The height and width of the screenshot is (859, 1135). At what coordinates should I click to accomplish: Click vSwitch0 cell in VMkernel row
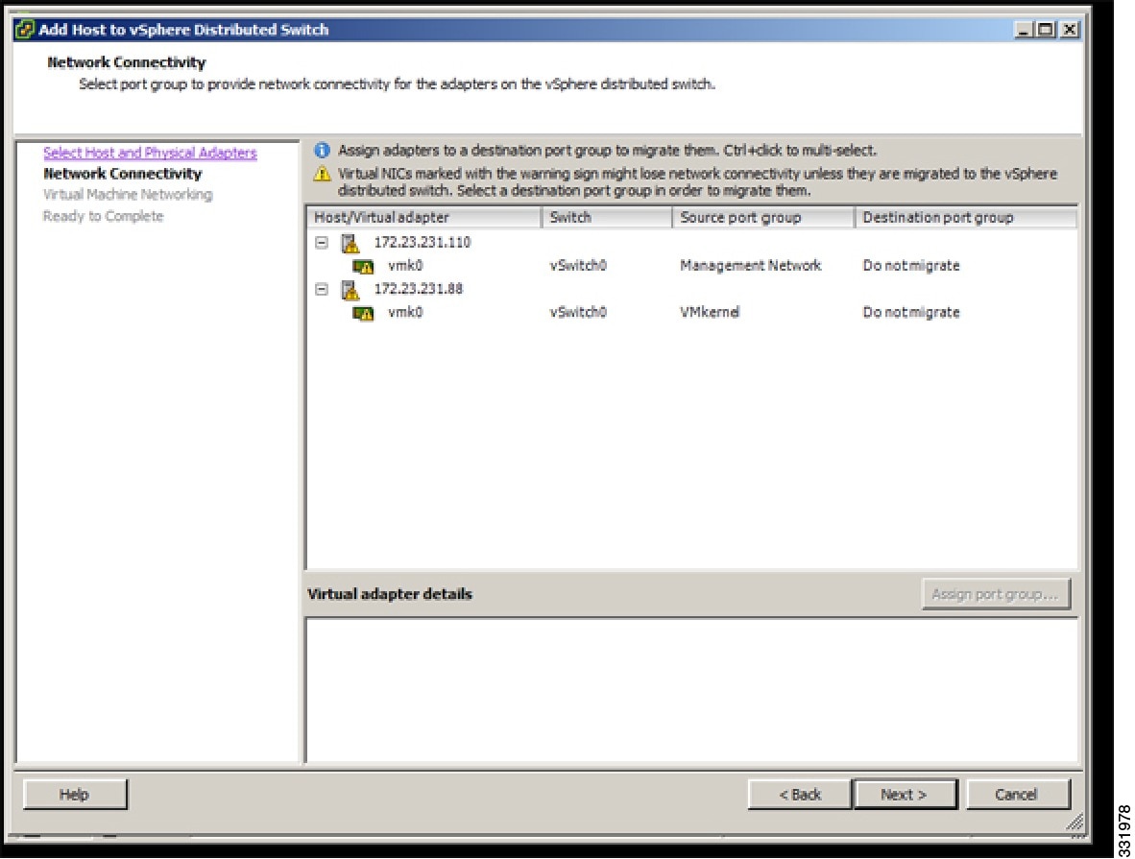click(x=578, y=312)
